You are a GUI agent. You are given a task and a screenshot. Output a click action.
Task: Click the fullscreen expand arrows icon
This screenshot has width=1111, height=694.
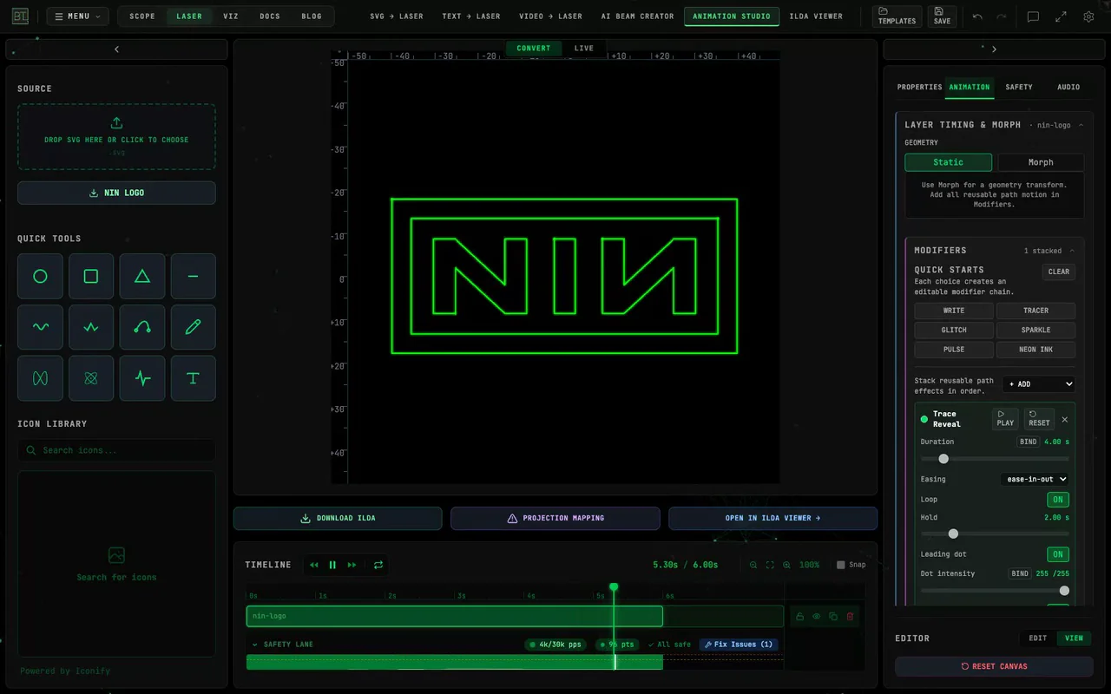(1061, 16)
